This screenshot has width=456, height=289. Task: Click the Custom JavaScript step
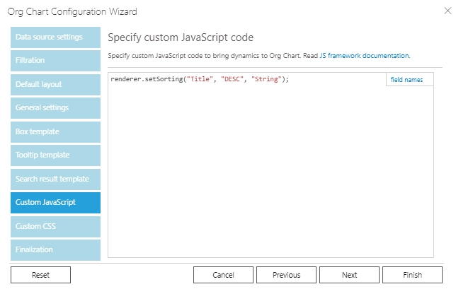click(55, 202)
